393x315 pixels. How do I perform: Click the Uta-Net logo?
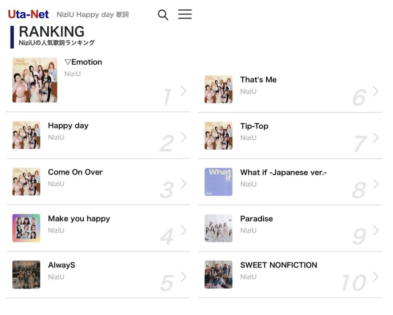coord(28,15)
